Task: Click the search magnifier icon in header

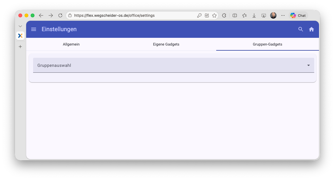Action: click(301, 29)
